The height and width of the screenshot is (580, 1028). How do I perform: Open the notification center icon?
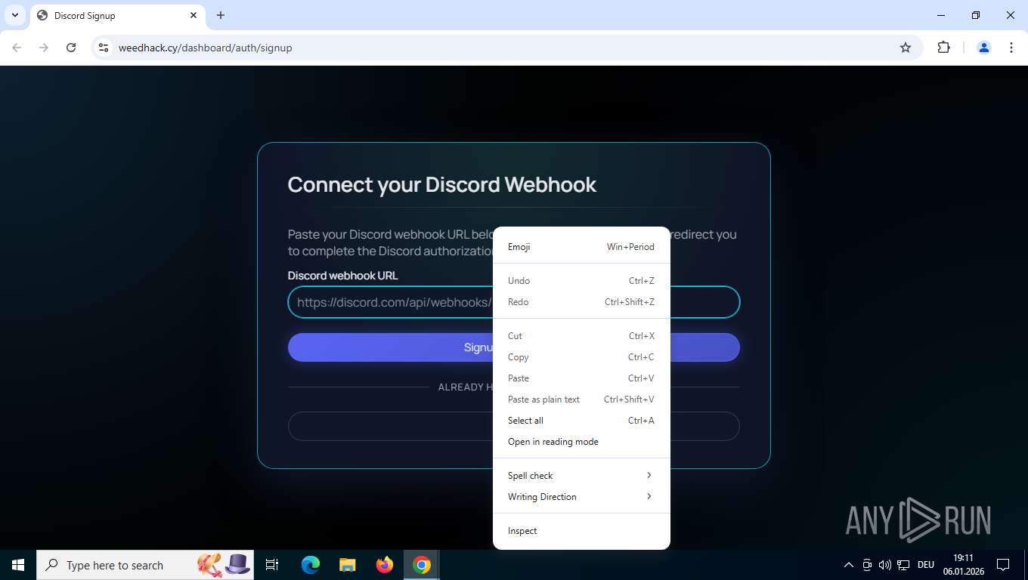pyautogui.click(x=1003, y=565)
